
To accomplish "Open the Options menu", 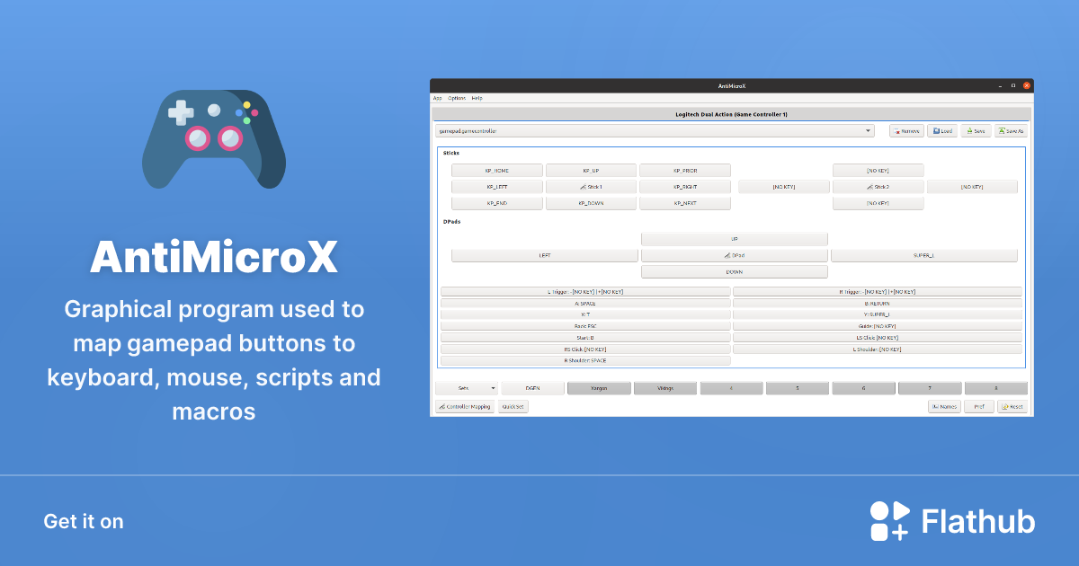I will pos(457,98).
